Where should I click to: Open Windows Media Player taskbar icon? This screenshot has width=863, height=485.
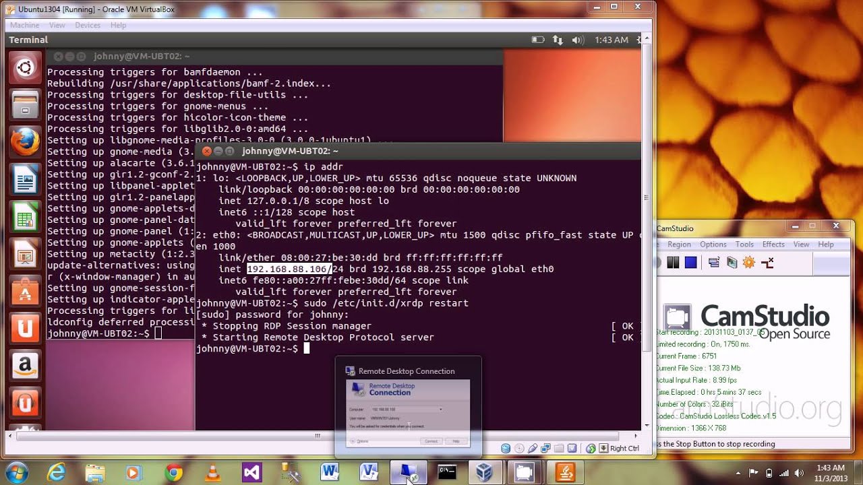134,473
